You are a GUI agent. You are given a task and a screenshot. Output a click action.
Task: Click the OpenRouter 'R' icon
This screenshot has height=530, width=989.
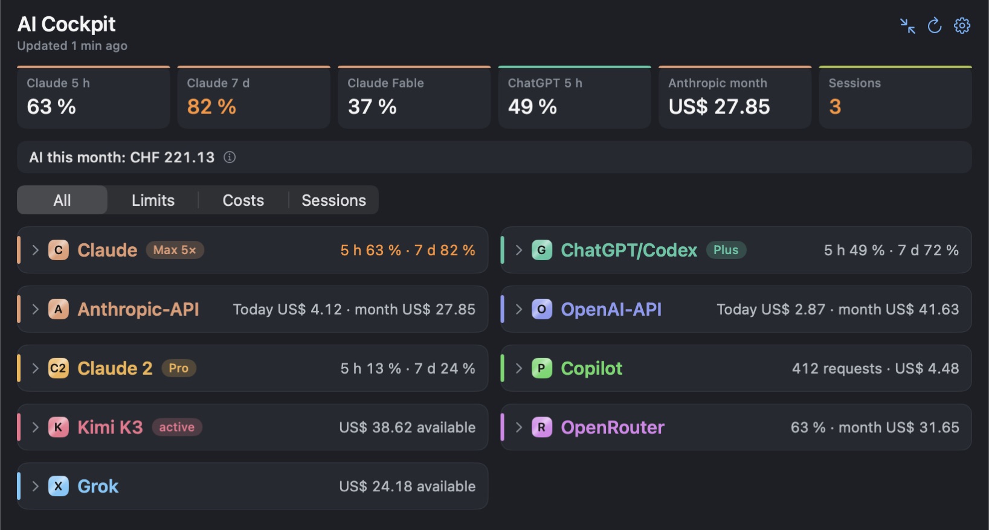point(542,427)
